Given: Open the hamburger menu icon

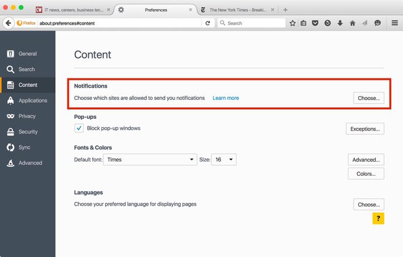Looking at the screenshot, I should coord(395,23).
